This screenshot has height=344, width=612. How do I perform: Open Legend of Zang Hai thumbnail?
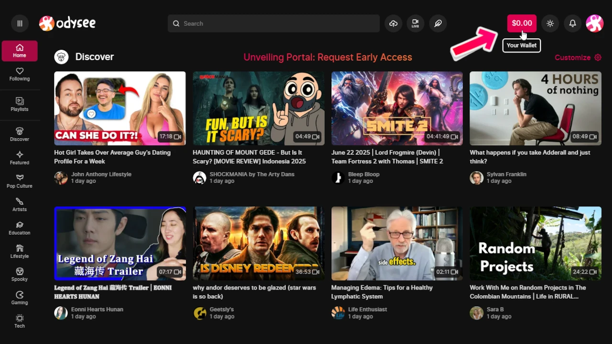pos(120,244)
